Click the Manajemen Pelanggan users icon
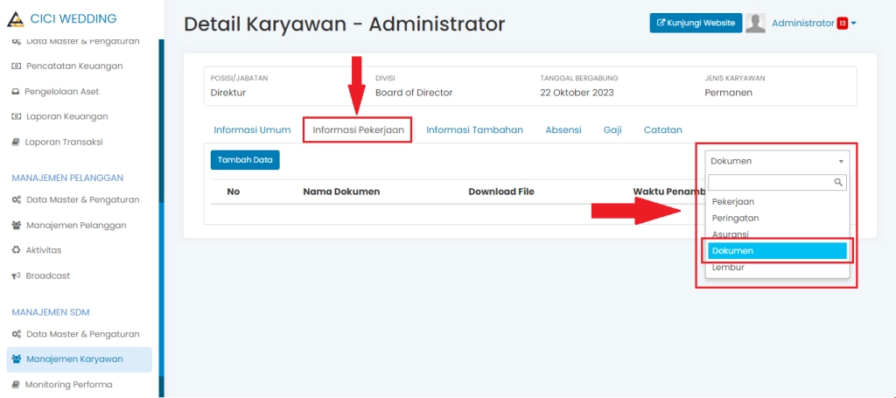This screenshot has height=398, width=896. click(16, 225)
